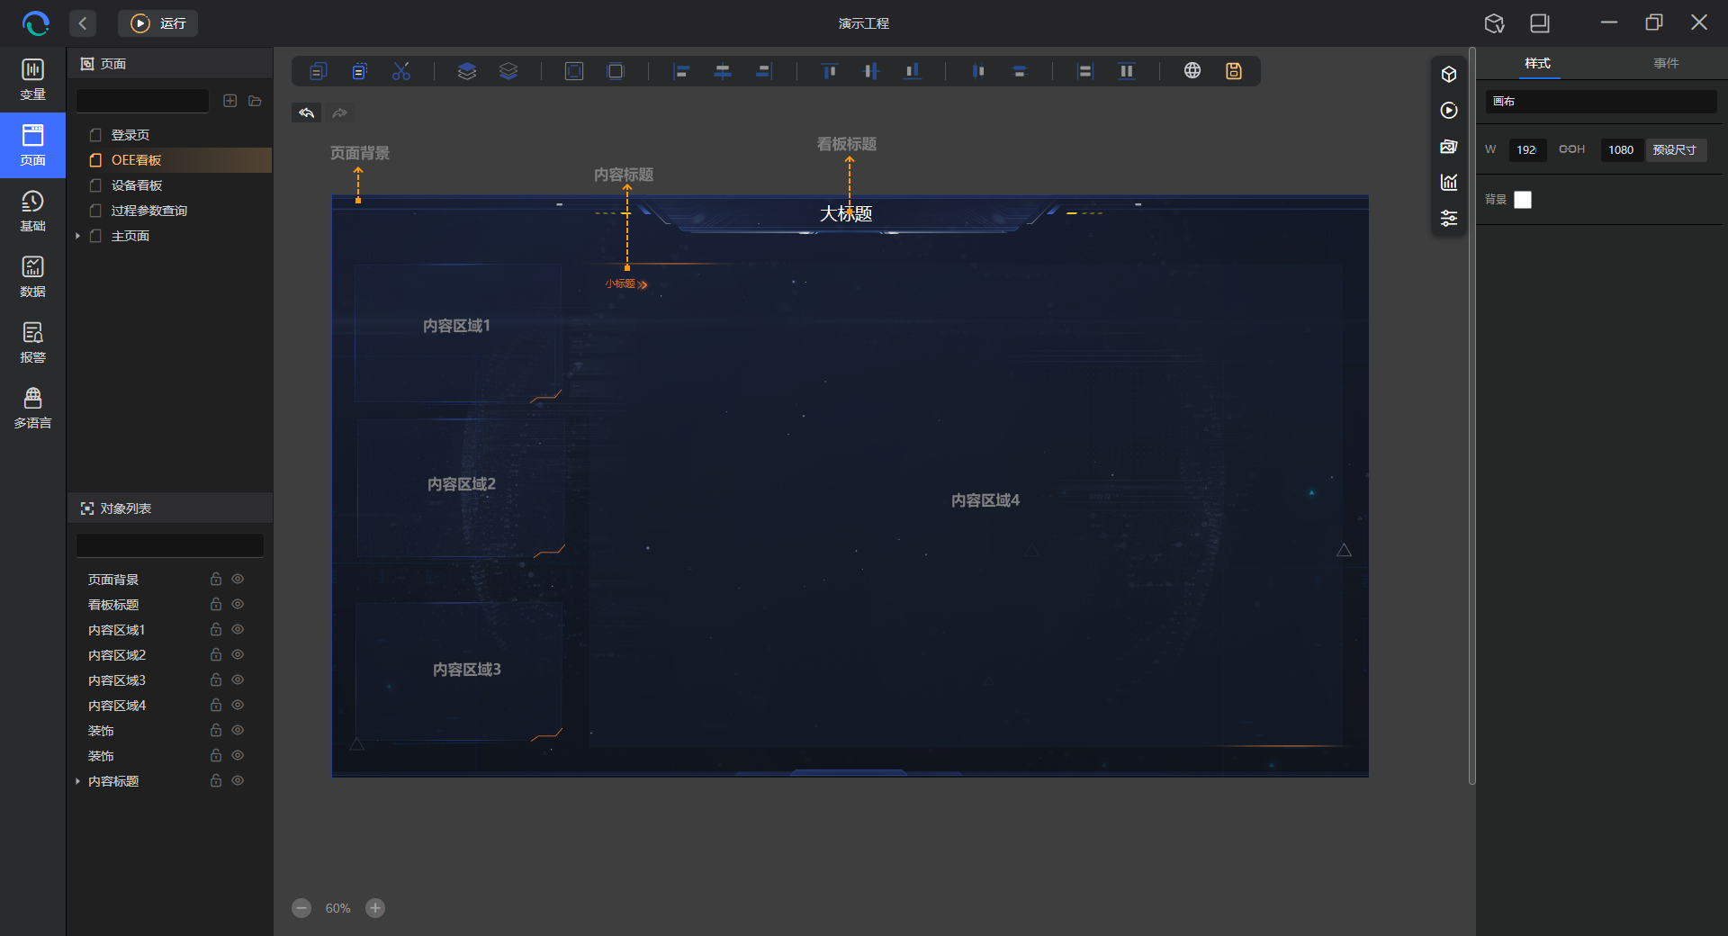Click the 预设尺寸 preset size button
This screenshot has width=1728, height=936.
1675,149
